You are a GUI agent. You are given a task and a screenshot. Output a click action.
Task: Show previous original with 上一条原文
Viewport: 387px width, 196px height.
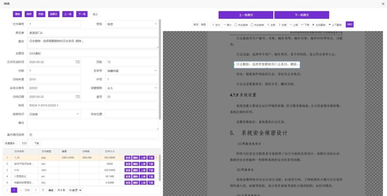pyautogui.click(x=246, y=15)
